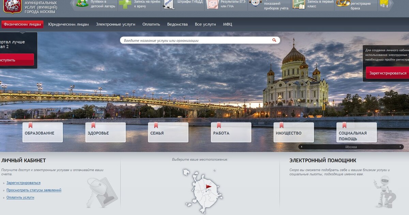Open the first grade enrollment icon
This screenshot has height=215, width=409.
coord(299,4)
